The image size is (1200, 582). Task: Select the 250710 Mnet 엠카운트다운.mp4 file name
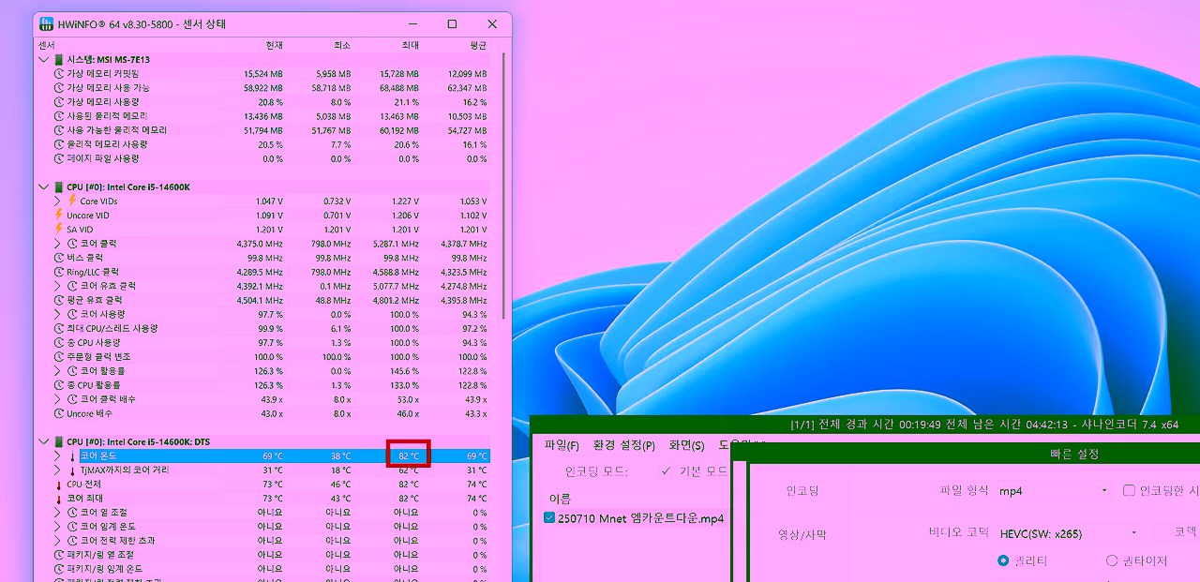640,517
